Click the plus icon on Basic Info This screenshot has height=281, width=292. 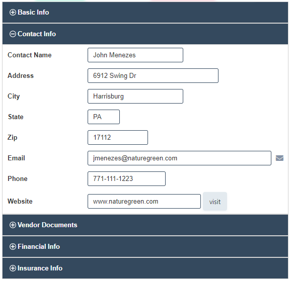pyautogui.click(x=13, y=12)
